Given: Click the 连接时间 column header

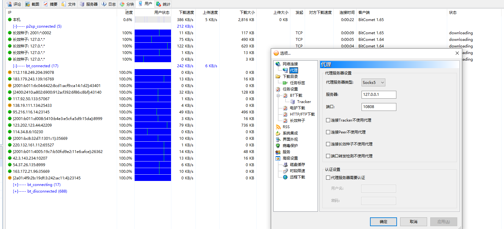Looking at the screenshot, I should coord(345,13).
